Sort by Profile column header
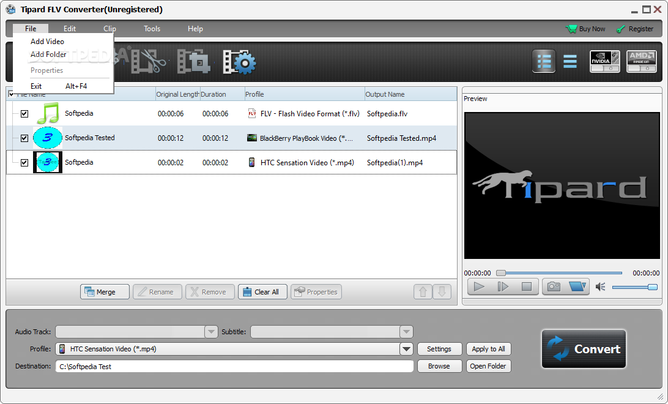This screenshot has height=404, width=668. click(x=304, y=94)
